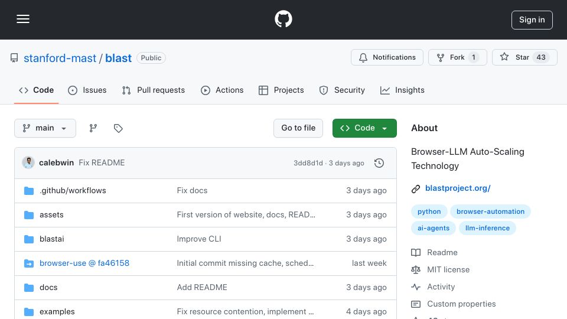Screen dimensions: 567x319
Task: Open the blastproject.org website link
Action: tap(458, 188)
